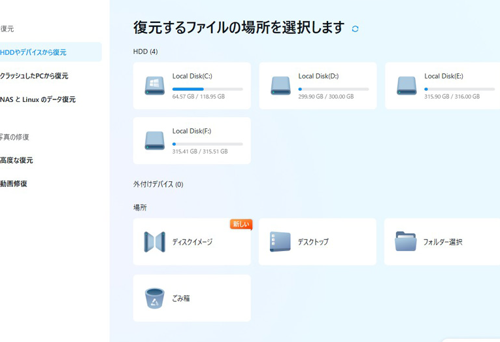
Task: Click the Local Disk(C:) usage bar
Action: [207, 89]
